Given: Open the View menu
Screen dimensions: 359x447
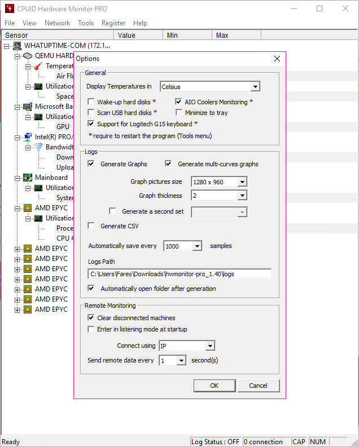Looking at the screenshot, I should (30, 23).
